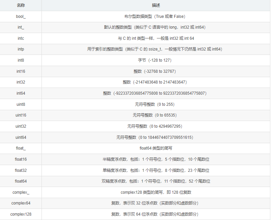Select the uint32 name cell

[x=21, y=126]
